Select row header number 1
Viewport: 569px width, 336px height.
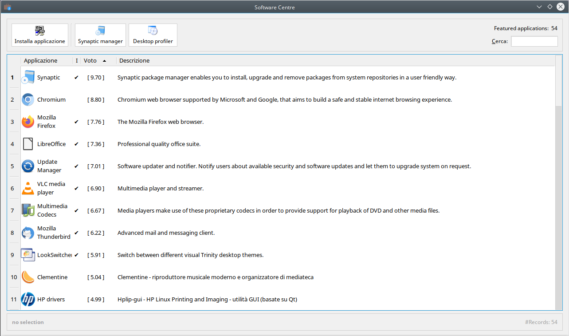[14, 77]
